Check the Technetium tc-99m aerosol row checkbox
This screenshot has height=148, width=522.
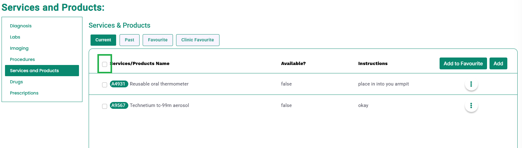click(105, 106)
